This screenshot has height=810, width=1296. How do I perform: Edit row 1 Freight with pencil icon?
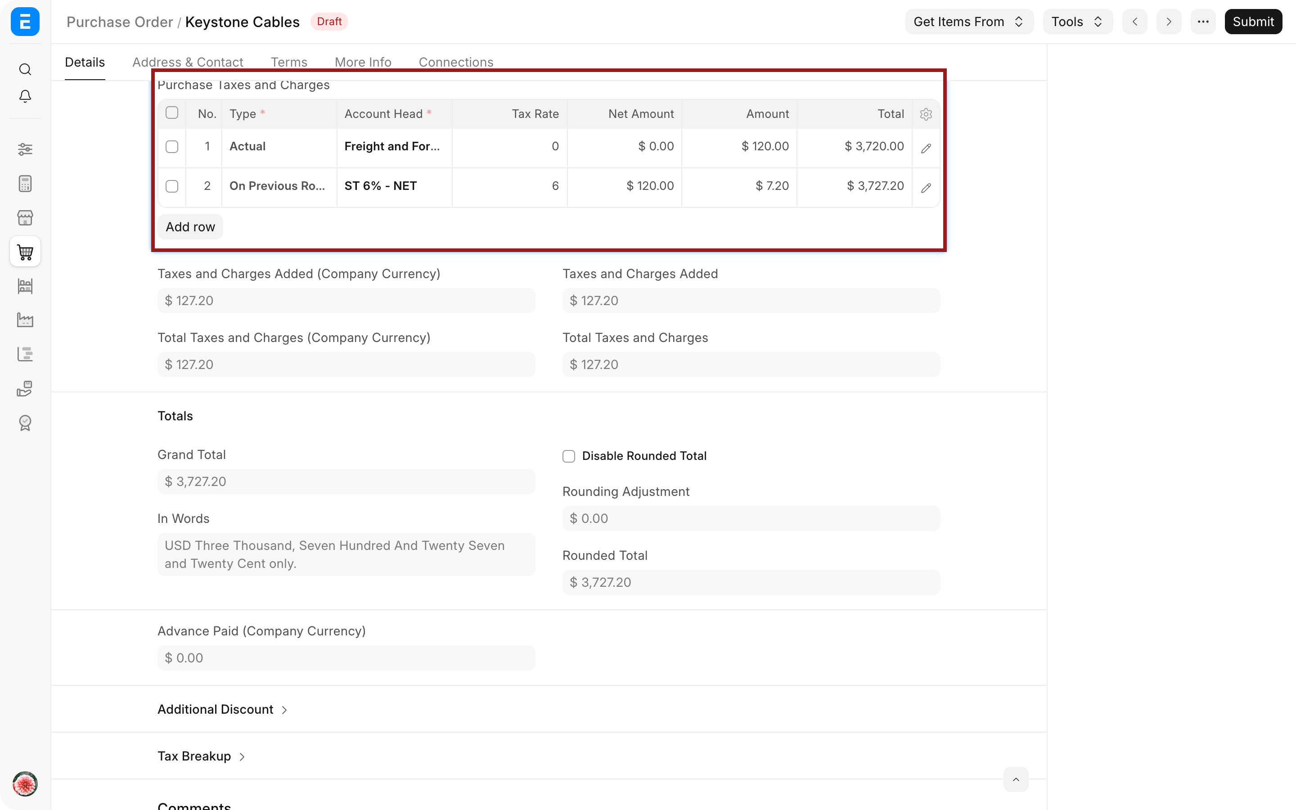(x=926, y=148)
